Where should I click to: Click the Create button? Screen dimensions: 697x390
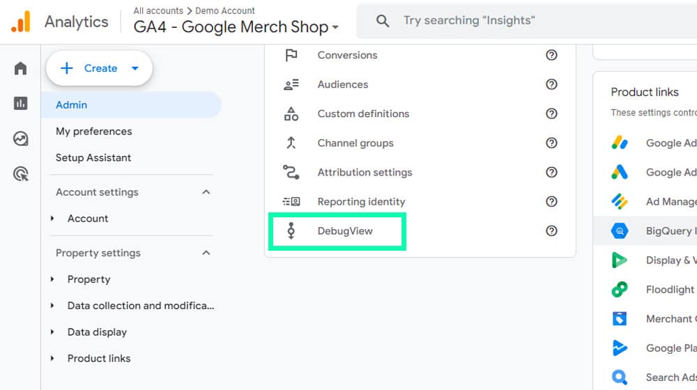[x=99, y=68]
